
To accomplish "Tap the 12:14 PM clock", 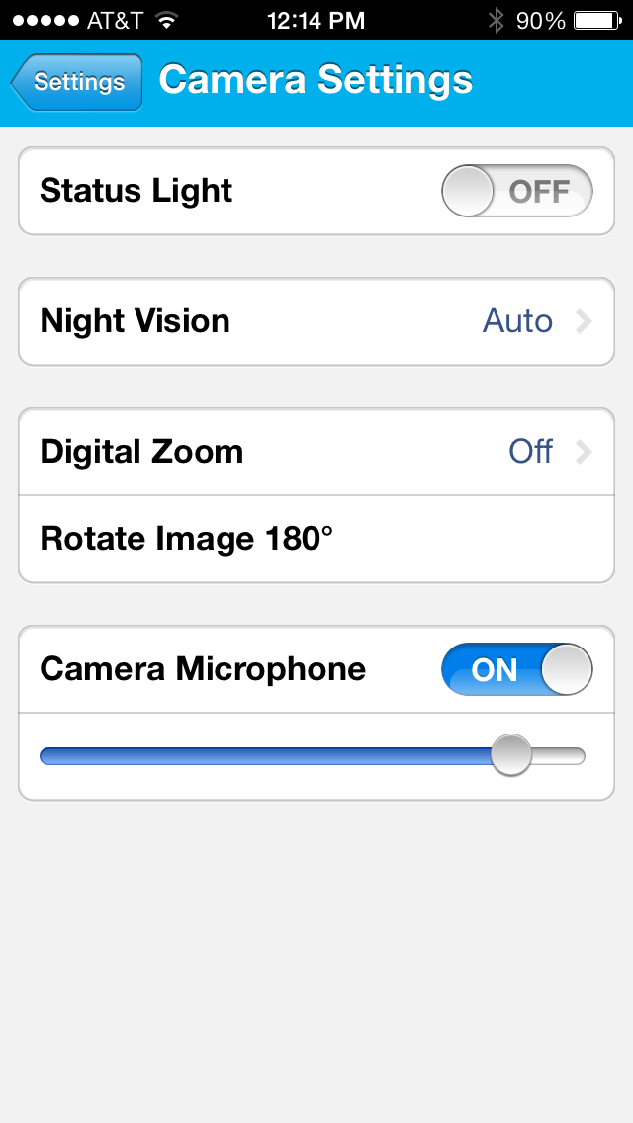I will 316,20.
